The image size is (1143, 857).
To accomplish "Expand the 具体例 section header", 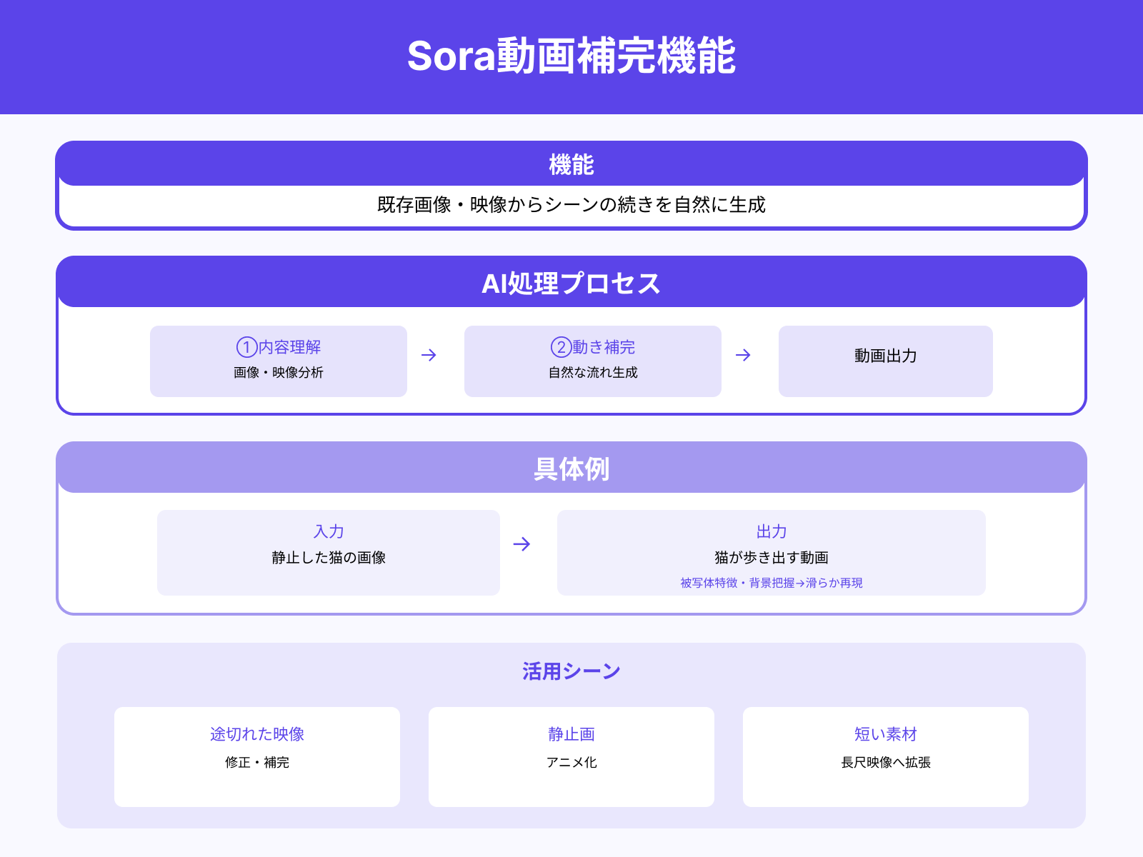I will (x=571, y=471).
